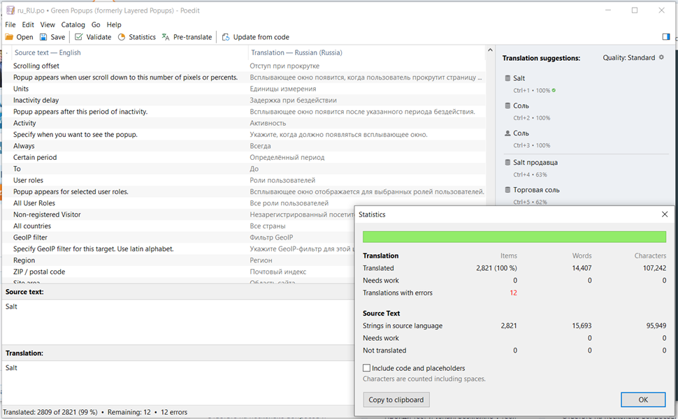Close the Statistics dialog with X
Screen dimensions: 678x419
pyautogui.click(x=664, y=214)
